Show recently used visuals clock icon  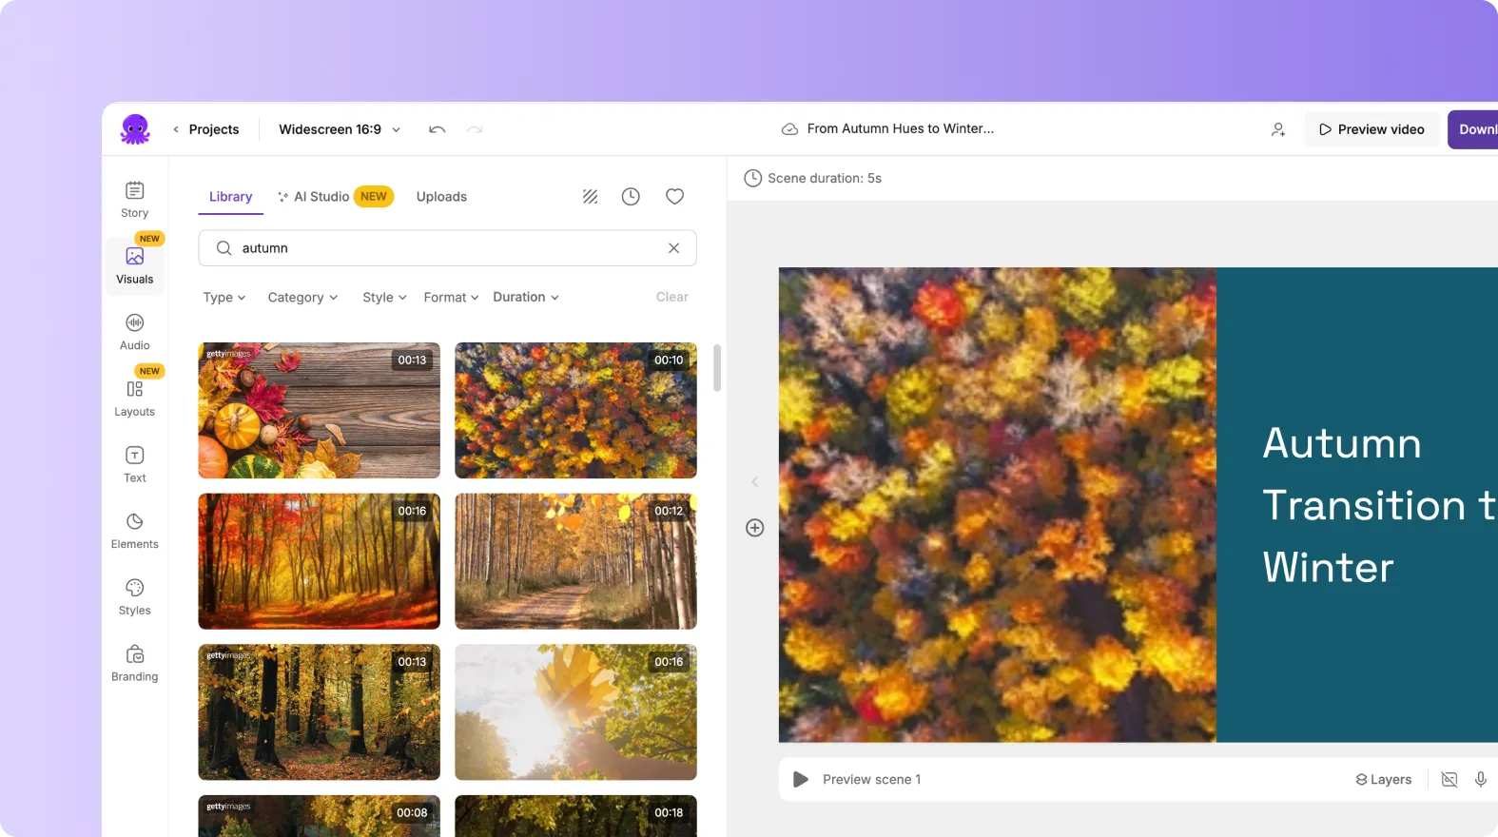click(631, 197)
